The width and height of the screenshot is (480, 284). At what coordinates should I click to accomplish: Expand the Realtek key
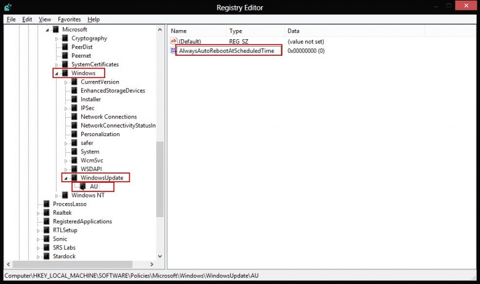click(38, 213)
